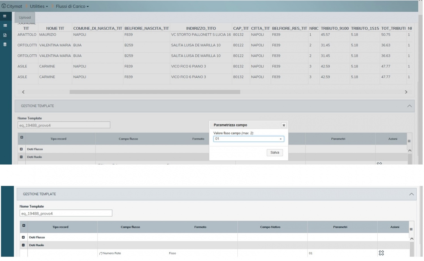The height and width of the screenshot is (261, 424).
Task: Click the Citymat logo icon
Action: coord(3,6)
